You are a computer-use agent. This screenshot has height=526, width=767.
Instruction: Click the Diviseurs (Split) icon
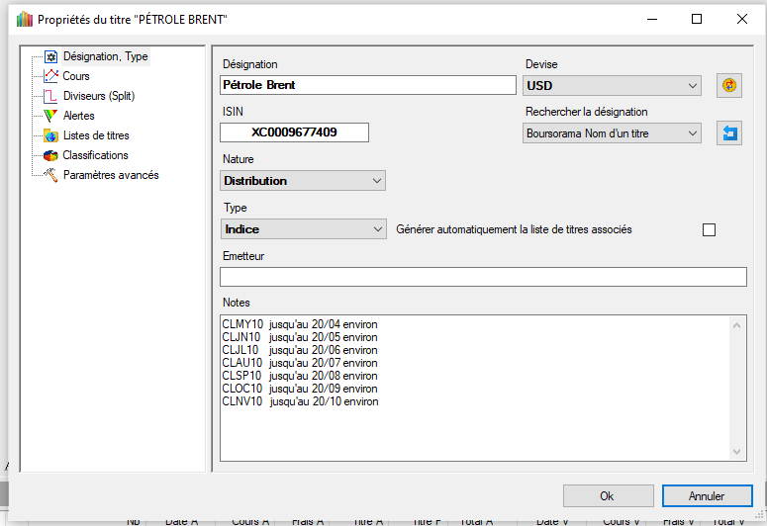click(x=51, y=97)
